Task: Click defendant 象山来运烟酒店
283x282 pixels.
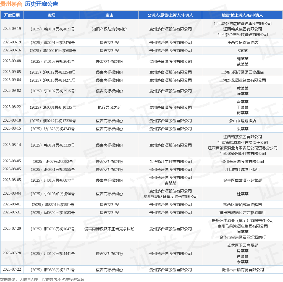Action: (243, 121)
